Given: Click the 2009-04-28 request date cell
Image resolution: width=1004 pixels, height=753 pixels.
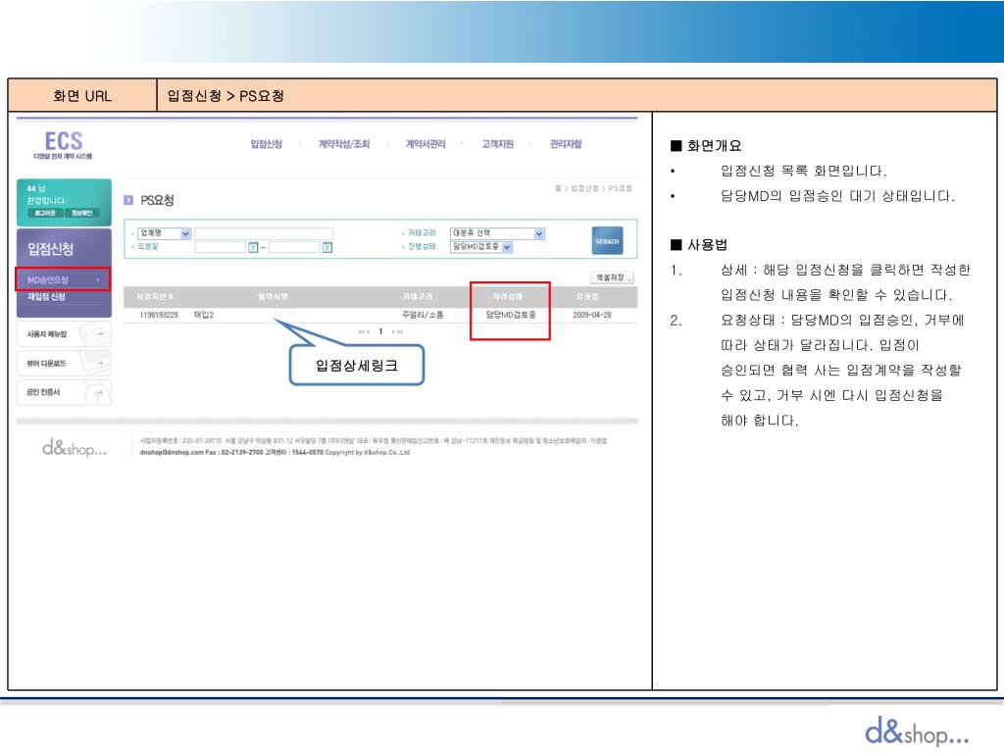Looking at the screenshot, I should click(592, 315).
